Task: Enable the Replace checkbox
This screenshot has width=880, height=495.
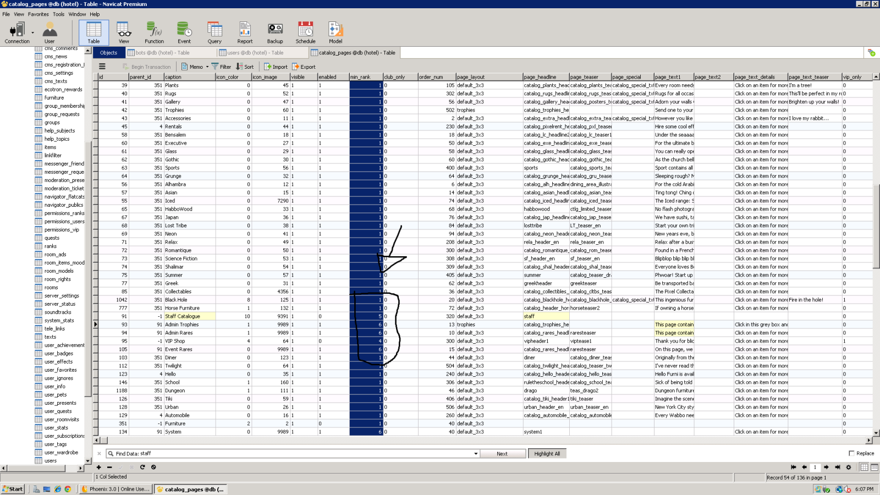Action: pos(851,453)
